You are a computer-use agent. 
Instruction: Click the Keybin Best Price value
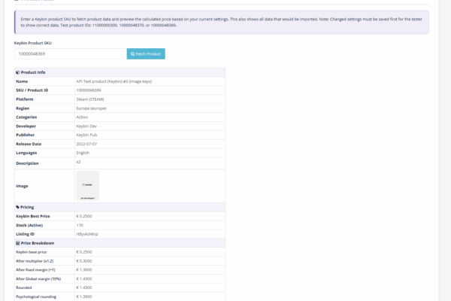[x=84, y=216]
